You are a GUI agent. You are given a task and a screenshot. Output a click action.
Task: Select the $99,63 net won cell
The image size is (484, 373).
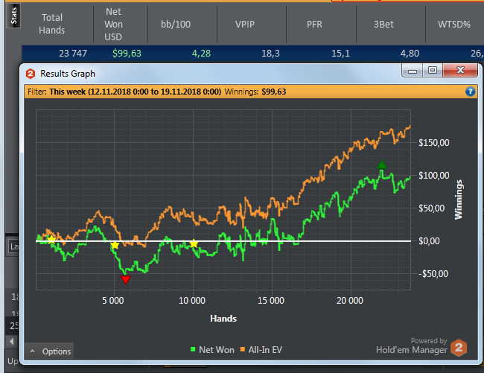(x=127, y=54)
